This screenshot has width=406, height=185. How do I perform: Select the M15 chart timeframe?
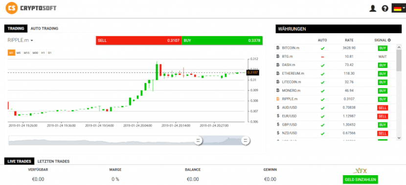(27, 53)
